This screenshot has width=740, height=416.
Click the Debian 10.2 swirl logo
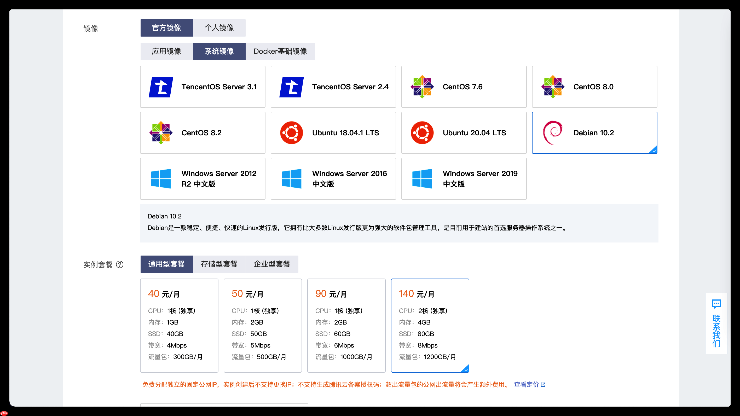pos(552,132)
